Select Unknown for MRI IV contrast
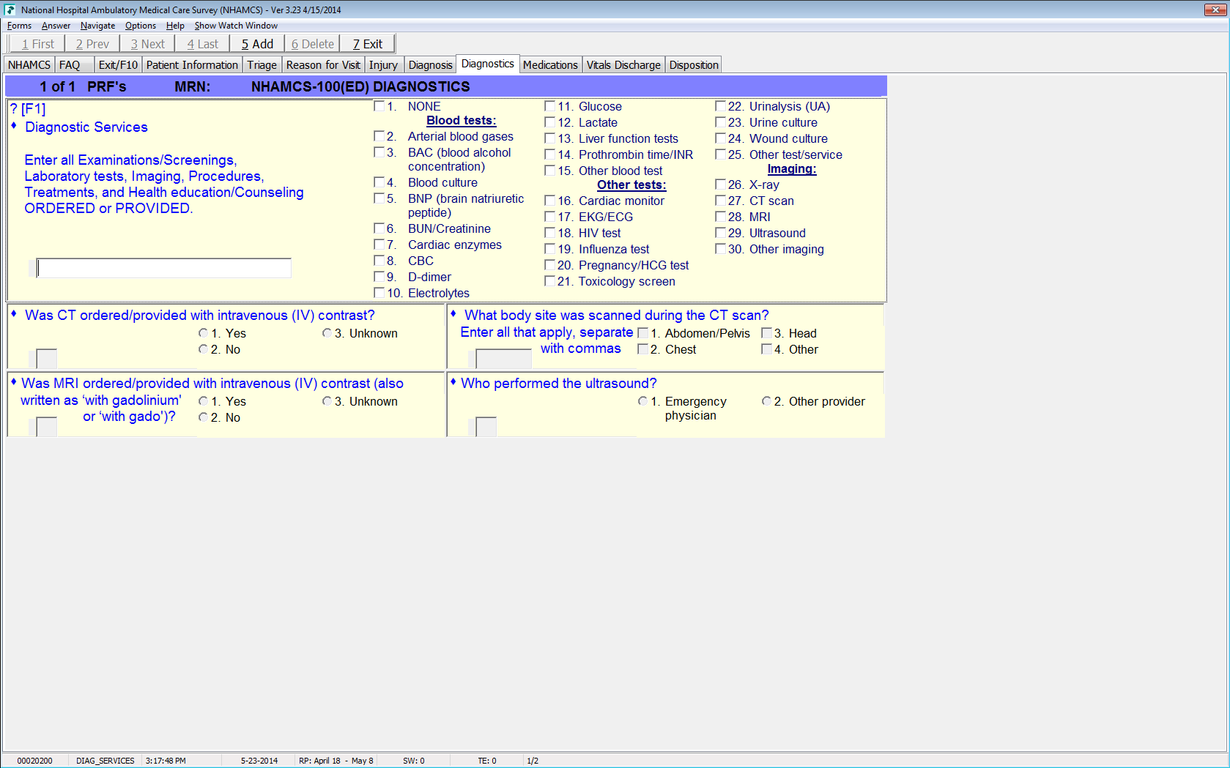This screenshot has height=768, width=1230. click(327, 401)
